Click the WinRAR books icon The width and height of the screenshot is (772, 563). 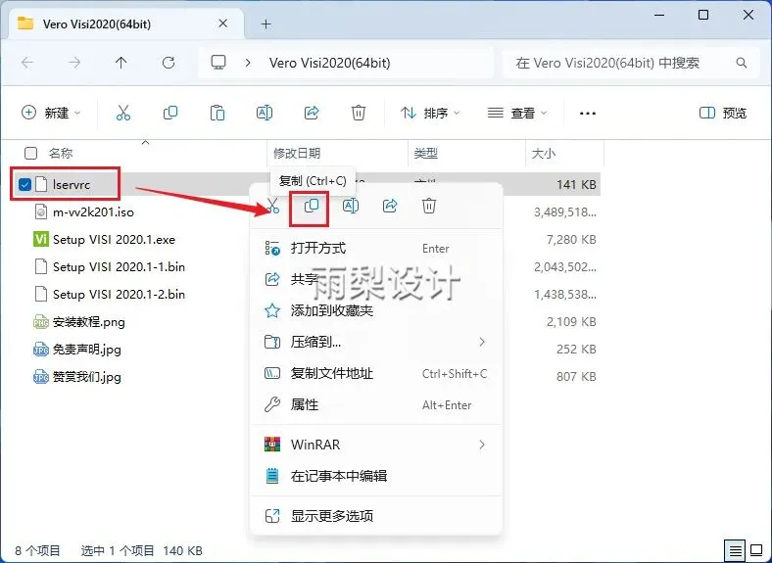(x=272, y=445)
